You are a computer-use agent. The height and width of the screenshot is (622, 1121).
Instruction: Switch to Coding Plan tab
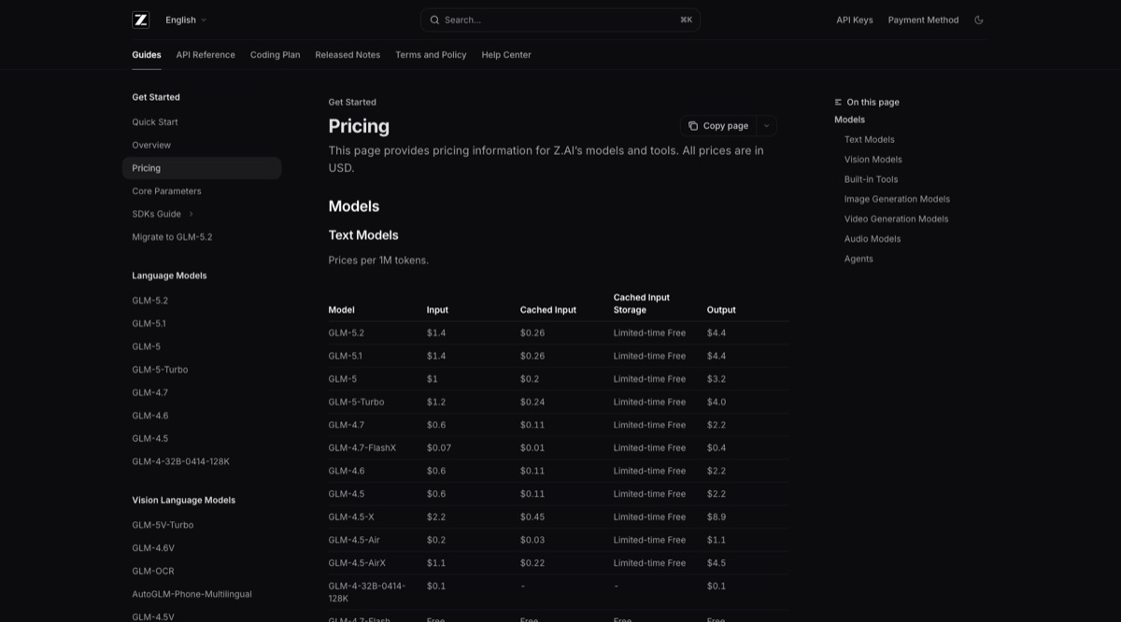tap(275, 55)
